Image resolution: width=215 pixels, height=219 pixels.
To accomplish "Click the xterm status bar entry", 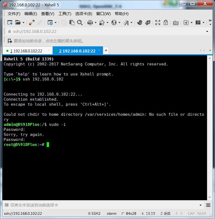I will click(x=111, y=213).
